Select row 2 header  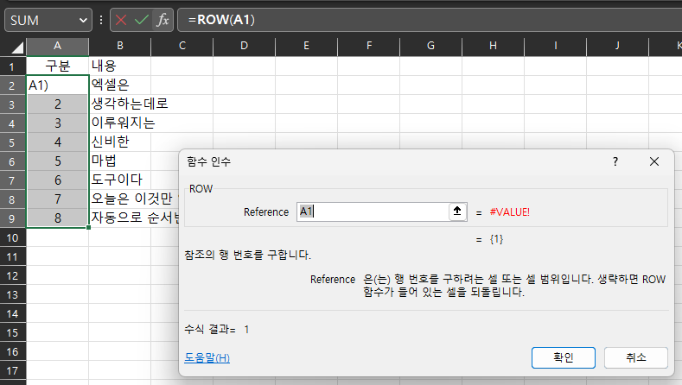pos(13,85)
